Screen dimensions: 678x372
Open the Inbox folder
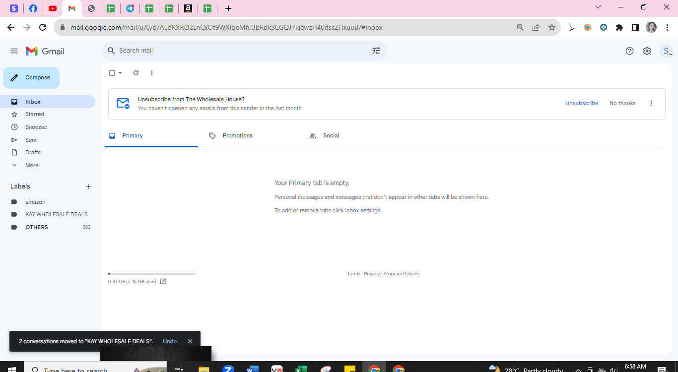tap(48, 102)
